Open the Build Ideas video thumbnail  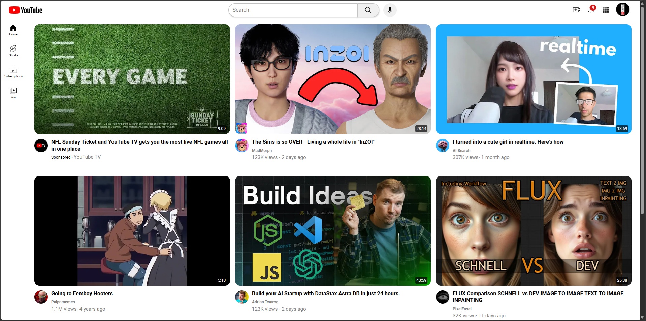click(x=333, y=231)
